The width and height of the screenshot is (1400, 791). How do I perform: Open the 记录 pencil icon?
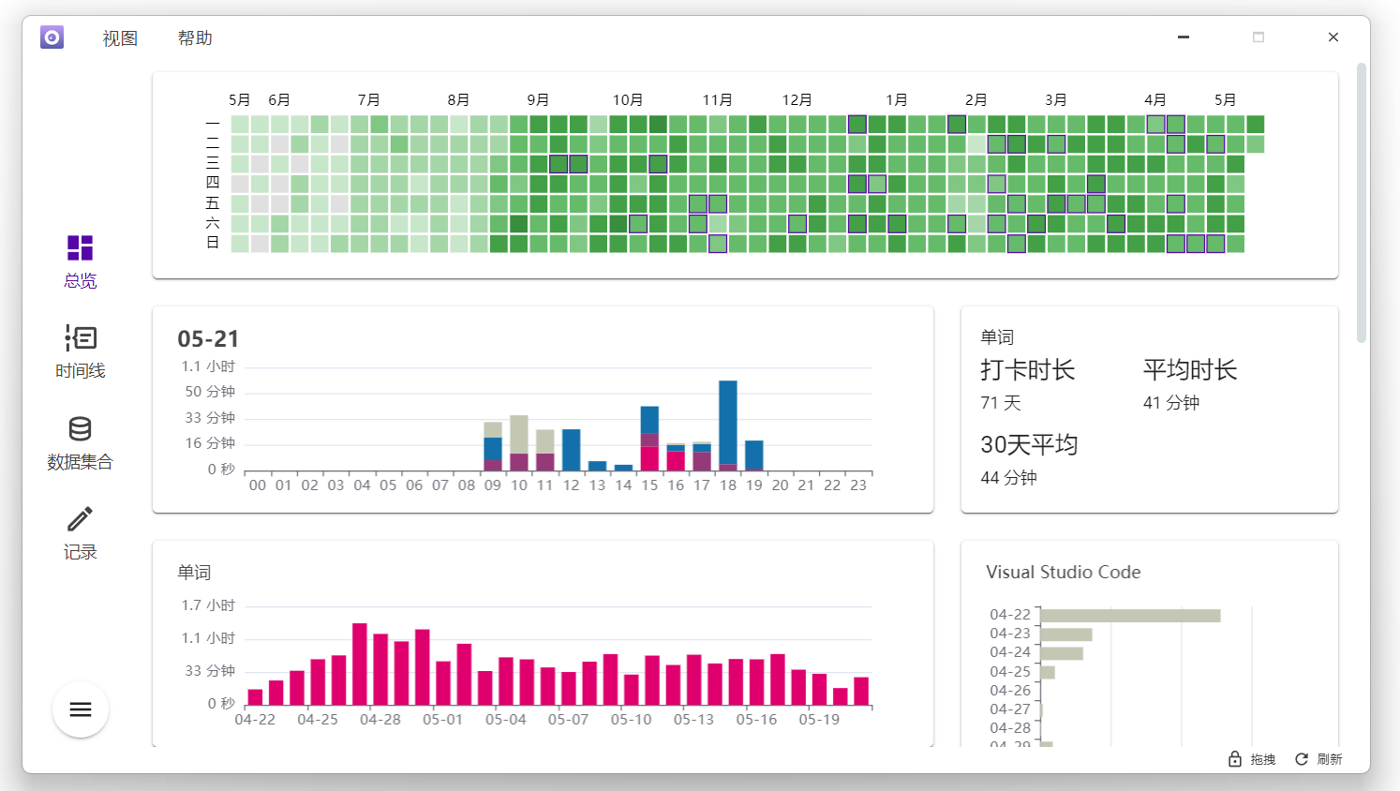coord(80,519)
